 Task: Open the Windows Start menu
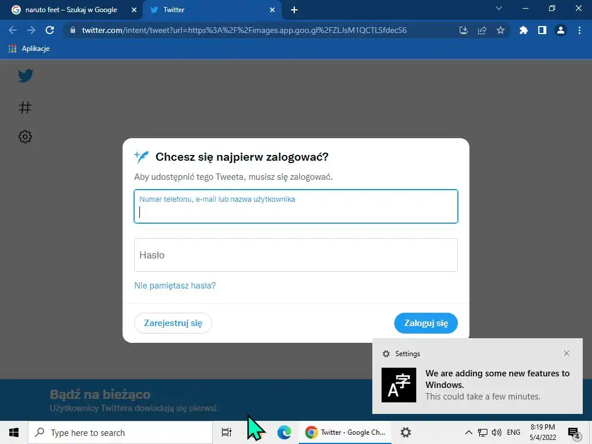pos(14,432)
